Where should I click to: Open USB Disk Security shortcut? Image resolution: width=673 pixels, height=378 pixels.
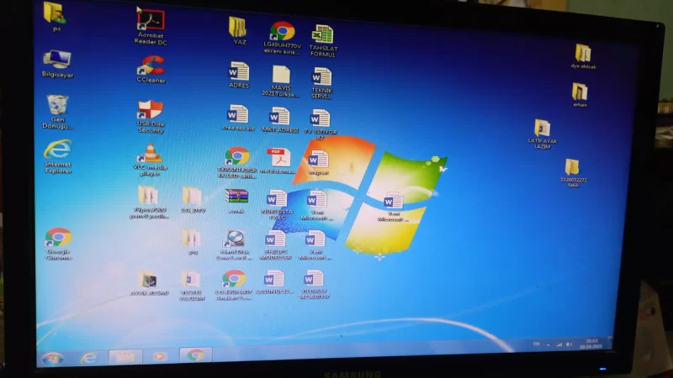[151, 117]
